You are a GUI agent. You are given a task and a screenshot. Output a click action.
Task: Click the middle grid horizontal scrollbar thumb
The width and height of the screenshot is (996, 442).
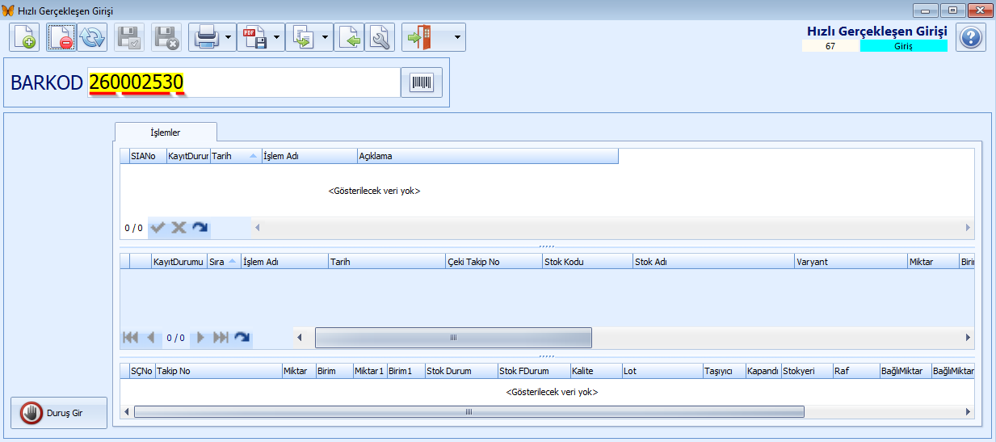(453, 338)
